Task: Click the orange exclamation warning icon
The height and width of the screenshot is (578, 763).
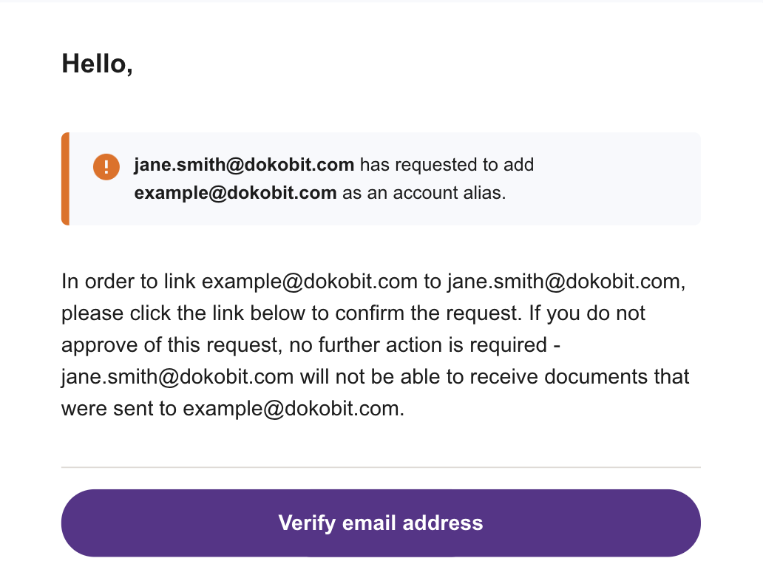Action: pyautogui.click(x=106, y=167)
